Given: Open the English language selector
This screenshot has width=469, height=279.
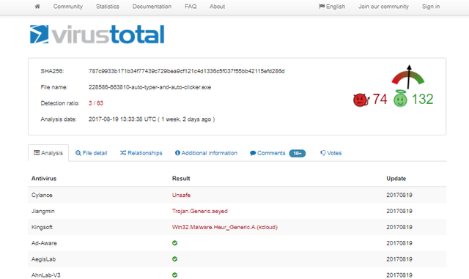Looking at the screenshot, I should pos(332,7).
